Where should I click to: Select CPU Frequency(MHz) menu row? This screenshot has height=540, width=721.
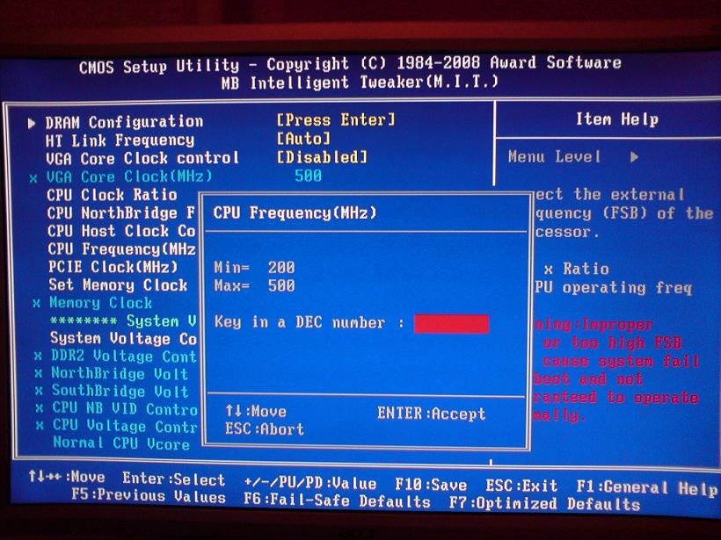click(122, 248)
